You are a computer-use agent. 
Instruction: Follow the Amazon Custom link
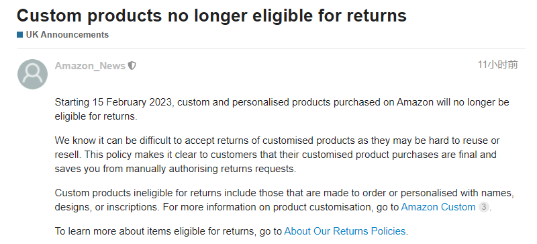[438, 207]
